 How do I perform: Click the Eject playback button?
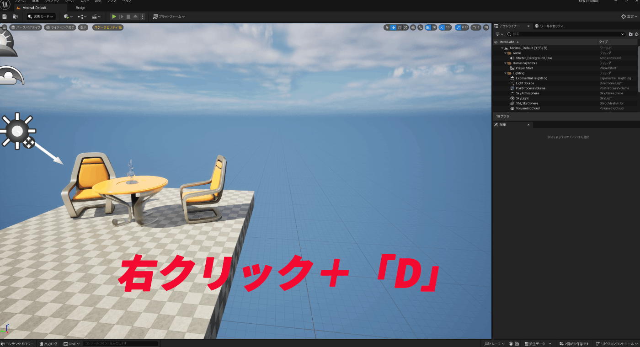[x=136, y=16]
